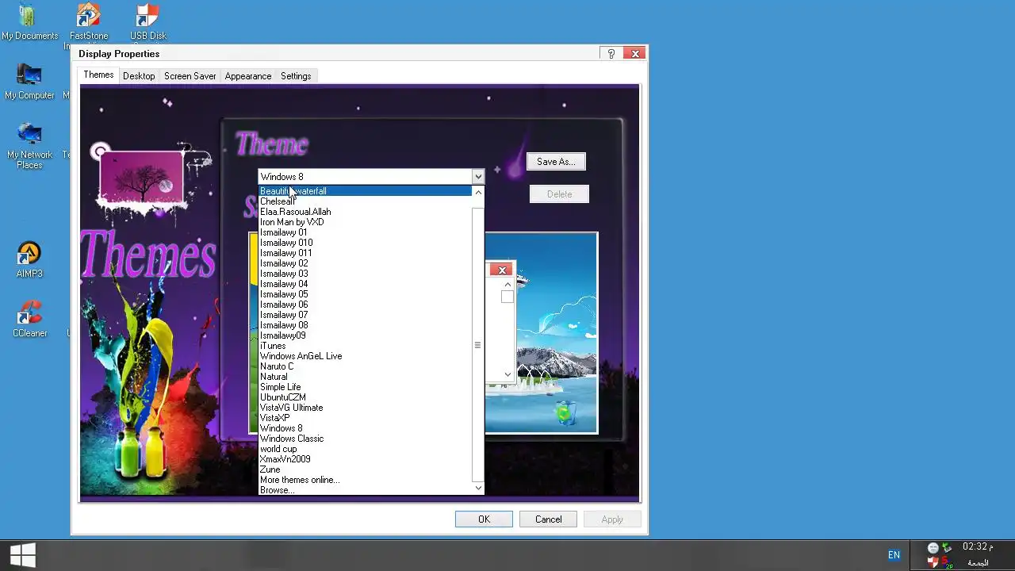Select Ismailawy 06 theme

(x=366, y=305)
